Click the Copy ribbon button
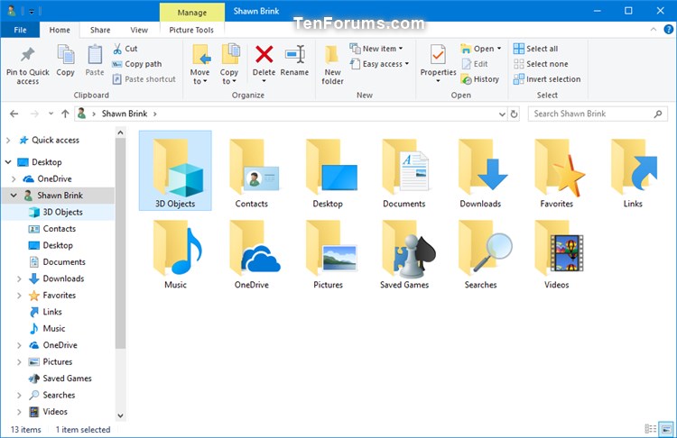 [66, 60]
